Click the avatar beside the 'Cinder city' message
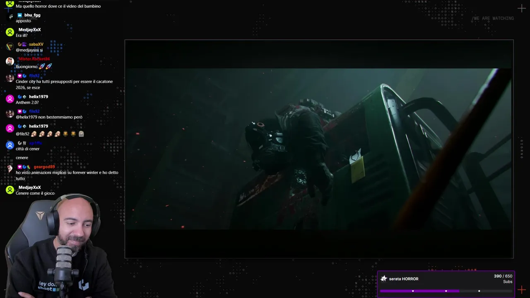Viewport: 530px width, 298px height. click(x=10, y=78)
